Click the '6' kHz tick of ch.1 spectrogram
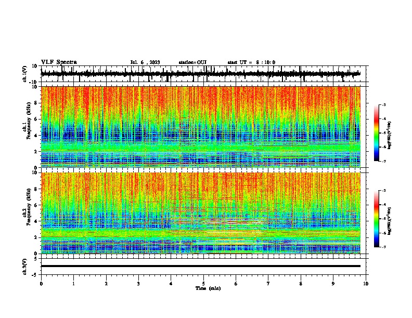This screenshot has height=318, width=412. tap(36, 119)
